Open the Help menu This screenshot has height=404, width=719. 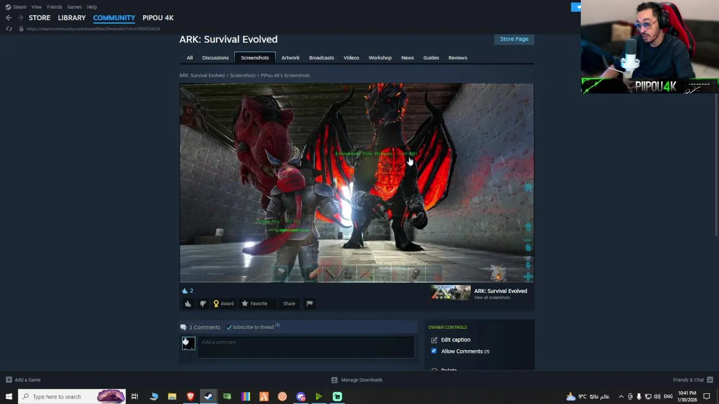click(92, 7)
